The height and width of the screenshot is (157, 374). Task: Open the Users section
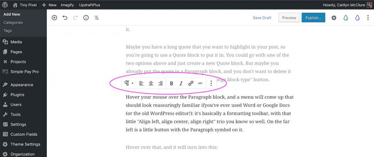(x=16, y=105)
